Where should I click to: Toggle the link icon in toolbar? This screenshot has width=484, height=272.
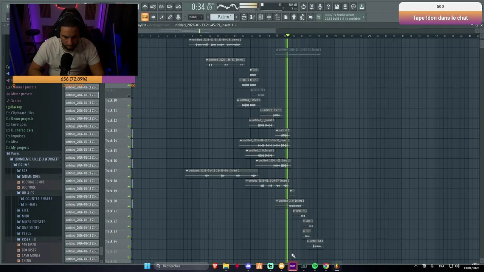(x=170, y=17)
